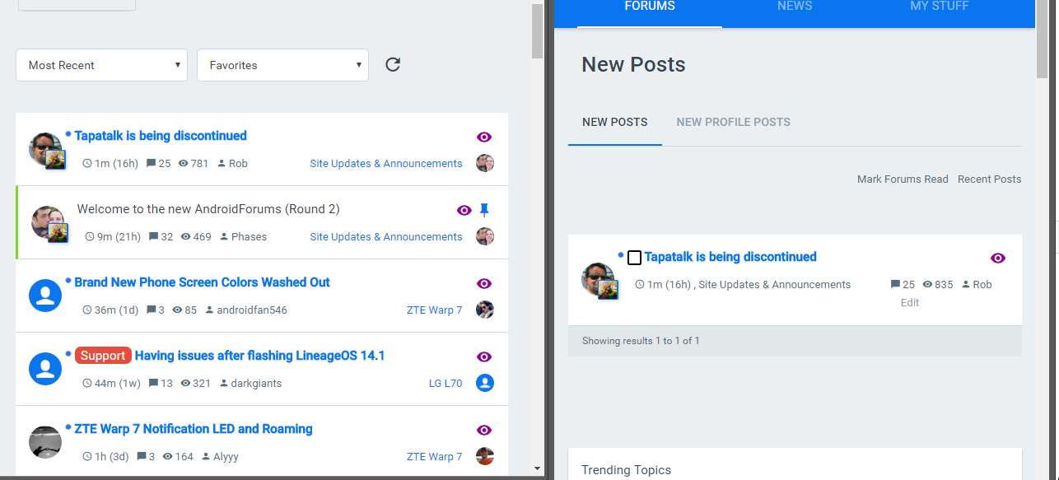Image resolution: width=1059 pixels, height=480 pixels.
Task: Click author avatar on Notification LED thread
Action: pyautogui.click(x=45, y=442)
